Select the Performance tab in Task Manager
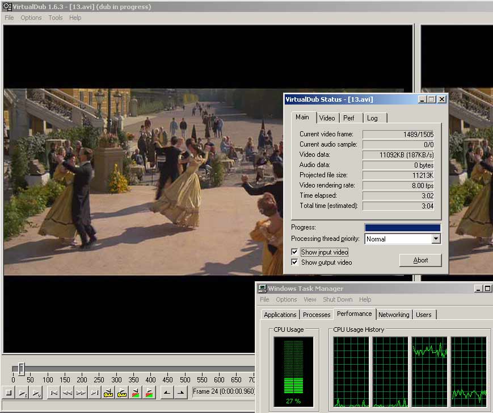This screenshot has width=493, height=413. [355, 314]
